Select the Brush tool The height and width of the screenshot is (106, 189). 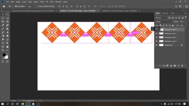[x=3, y=29]
